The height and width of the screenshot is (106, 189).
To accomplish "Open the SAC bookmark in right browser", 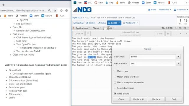I will coord(88,3).
